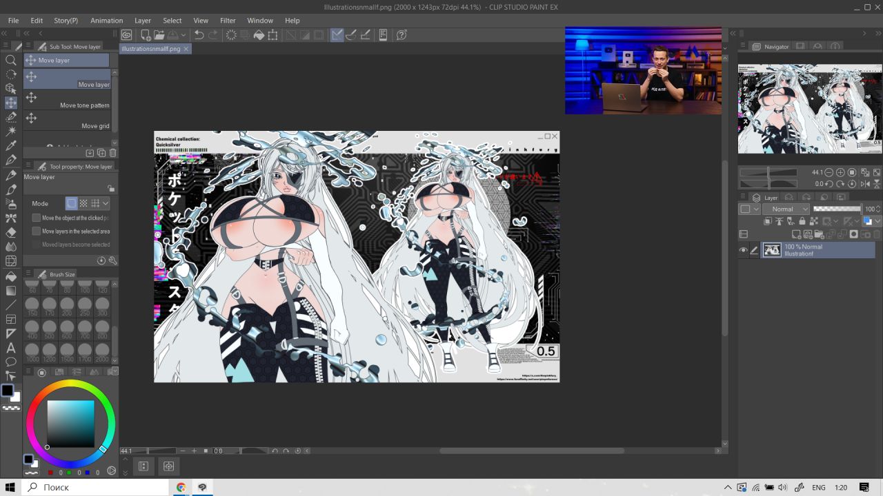Enable Move the object at clicked position checkbox

point(37,218)
